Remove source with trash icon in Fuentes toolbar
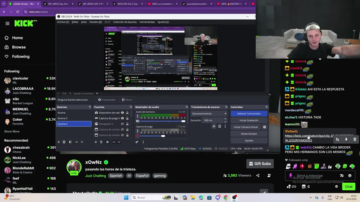 pos(101,142)
